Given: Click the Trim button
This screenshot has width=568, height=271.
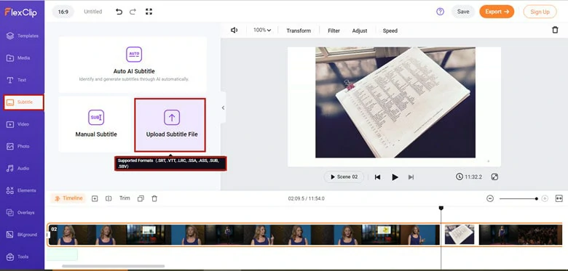Looking at the screenshot, I should [125, 198].
